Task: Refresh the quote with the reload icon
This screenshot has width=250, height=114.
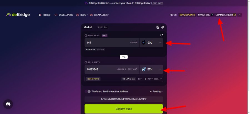Action: tap(161, 35)
